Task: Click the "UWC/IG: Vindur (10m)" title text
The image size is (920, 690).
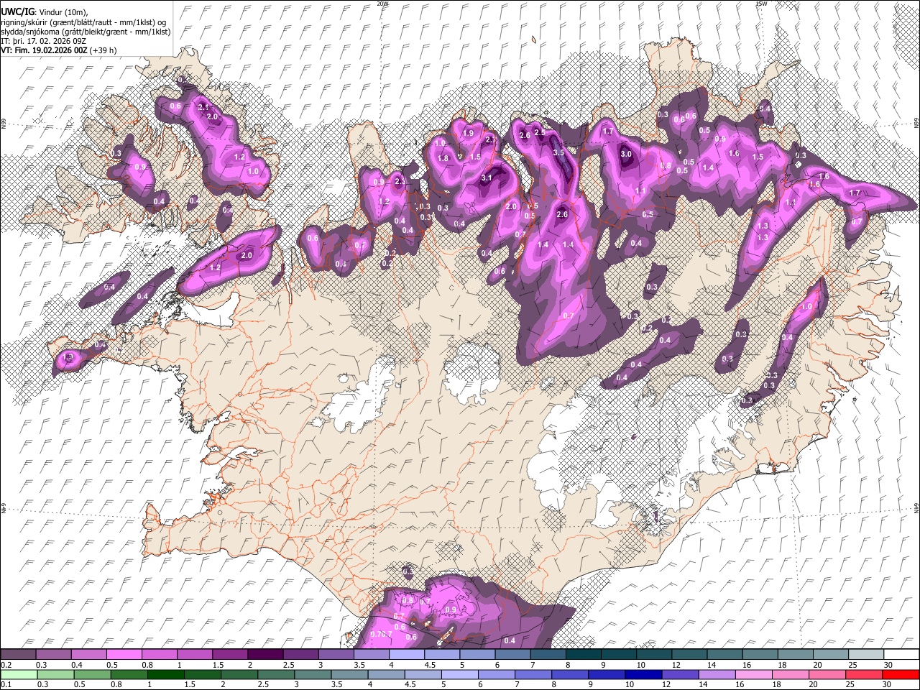Action: 43,12
